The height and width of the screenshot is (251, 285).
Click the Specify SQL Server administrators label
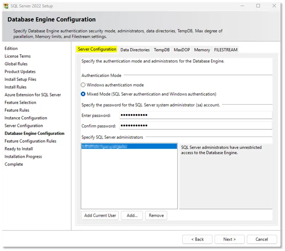(112, 137)
